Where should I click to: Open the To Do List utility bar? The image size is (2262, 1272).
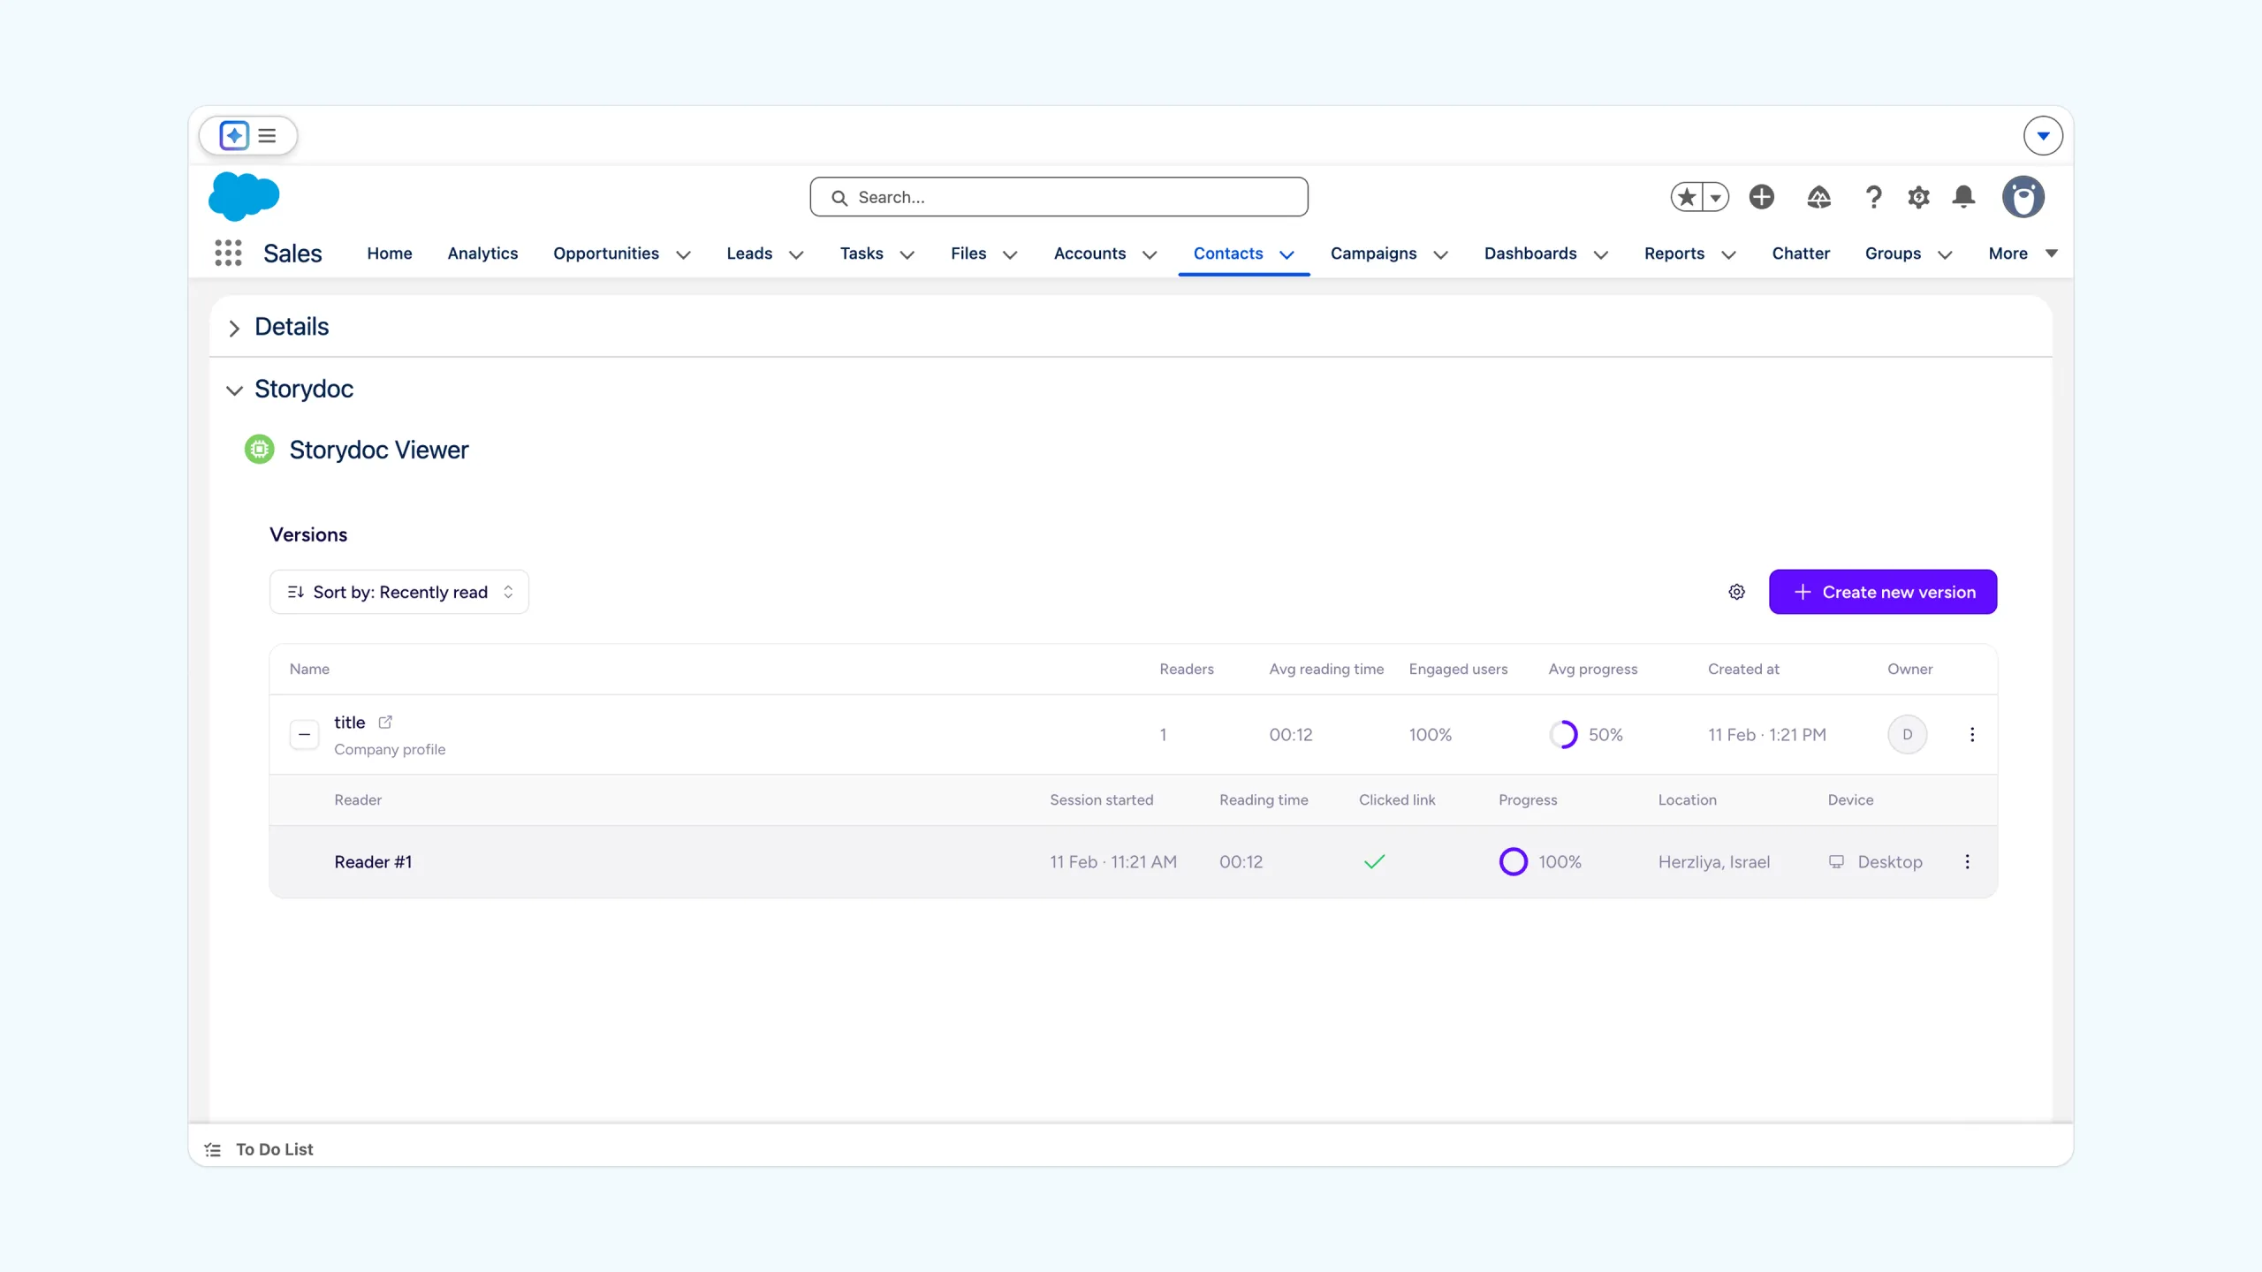pyautogui.click(x=259, y=1149)
